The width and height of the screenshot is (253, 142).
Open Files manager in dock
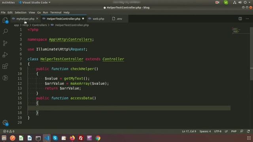coord(4,138)
